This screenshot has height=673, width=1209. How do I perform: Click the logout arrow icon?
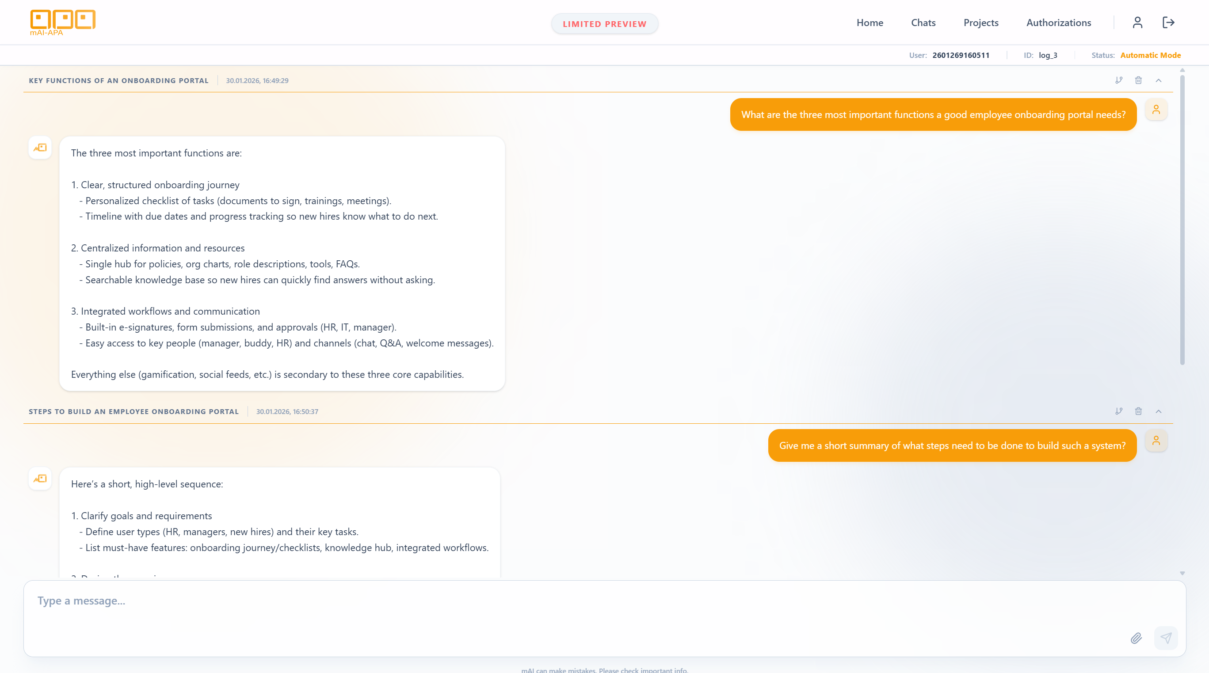click(x=1168, y=23)
